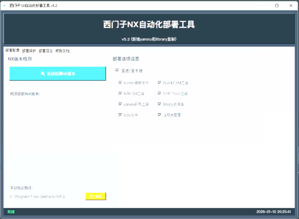Click the 检测到的NX版本 label
Viewport: 299px width, 219px height.
[x=25, y=94]
